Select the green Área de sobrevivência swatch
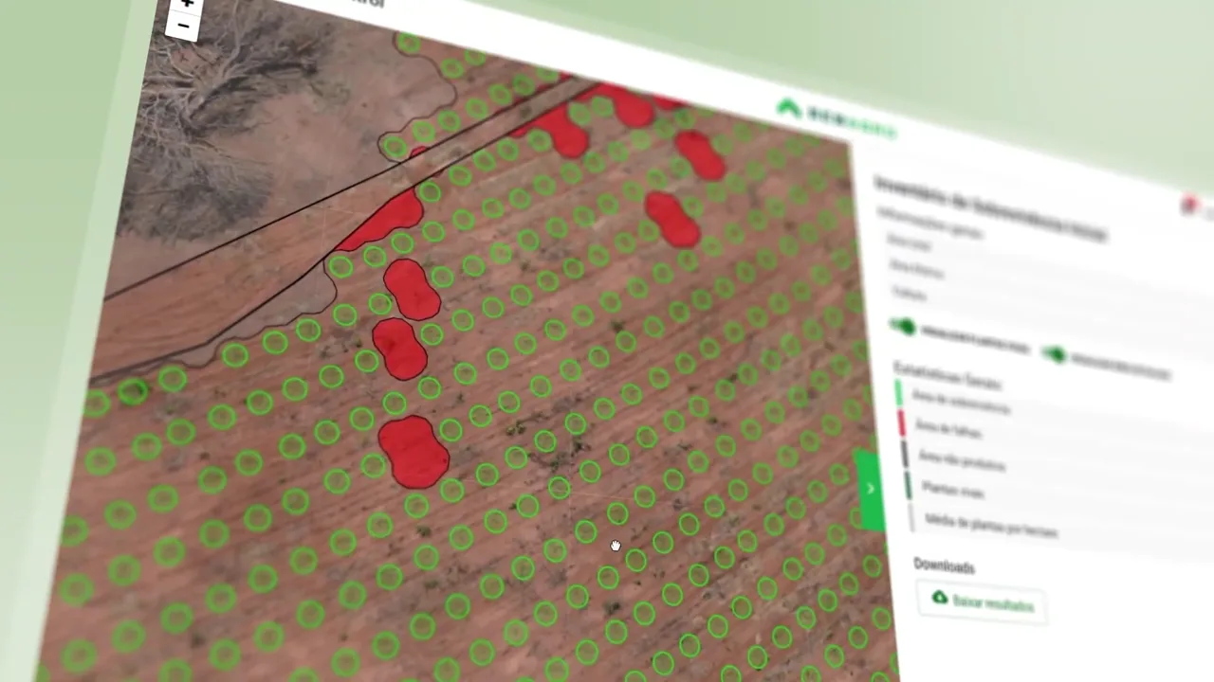Viewport: 1214px width, 682px height. pyautogui.click(x=899, y=394)
